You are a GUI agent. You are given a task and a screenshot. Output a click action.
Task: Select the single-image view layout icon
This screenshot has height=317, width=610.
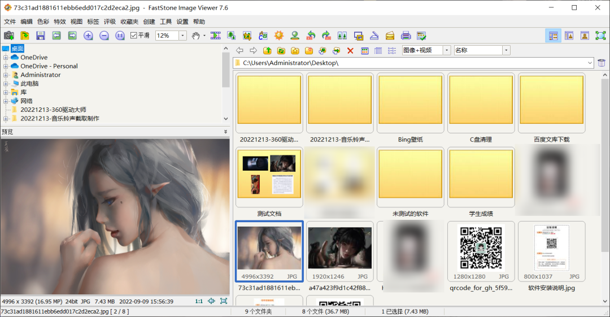pos(585,36)
